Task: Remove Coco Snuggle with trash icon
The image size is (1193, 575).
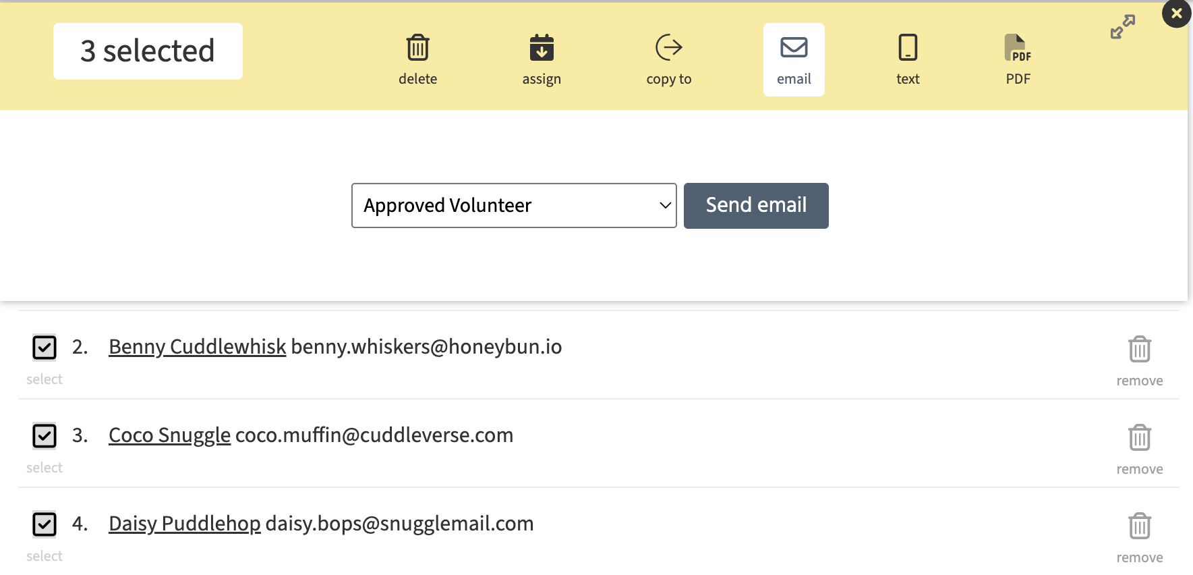Action: (1140, 437)
